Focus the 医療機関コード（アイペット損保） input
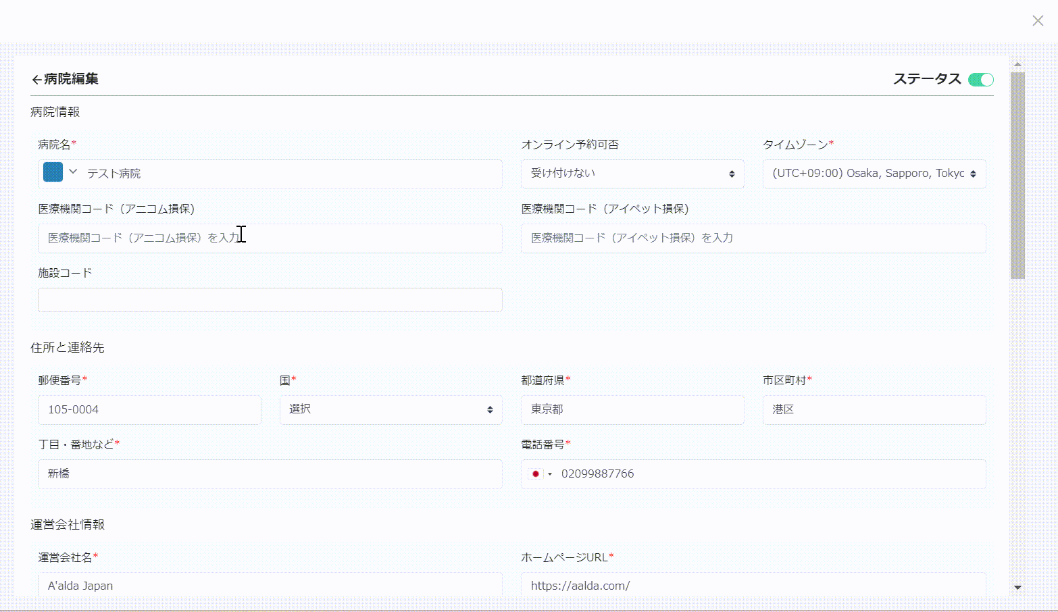The height and width of the screenshot is (612, 1058). click(753, 238)
